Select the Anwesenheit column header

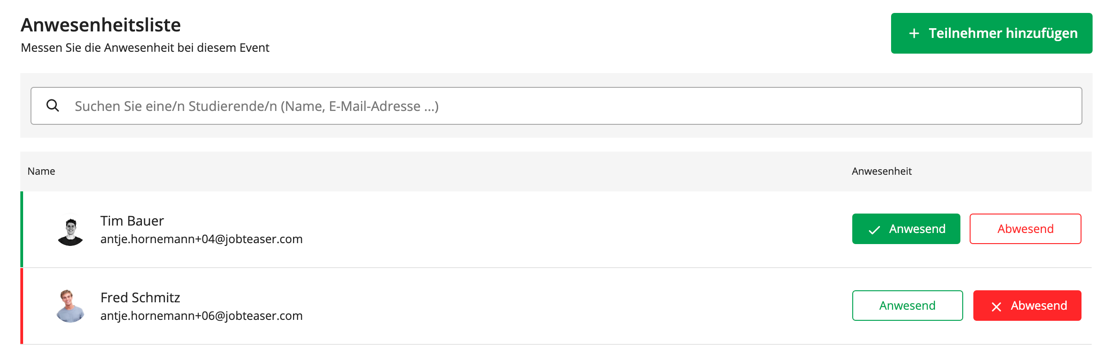pyautogui.click(x=881, y=171)
